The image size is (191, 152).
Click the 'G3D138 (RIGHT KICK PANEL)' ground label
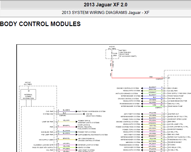tap(94, 115)
